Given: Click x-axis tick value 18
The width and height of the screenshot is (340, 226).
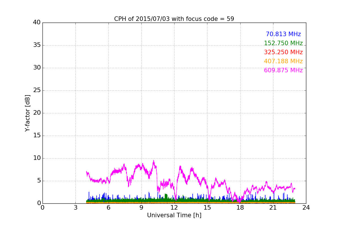Looking at the screenshot, I should click(x=240, y=208).
